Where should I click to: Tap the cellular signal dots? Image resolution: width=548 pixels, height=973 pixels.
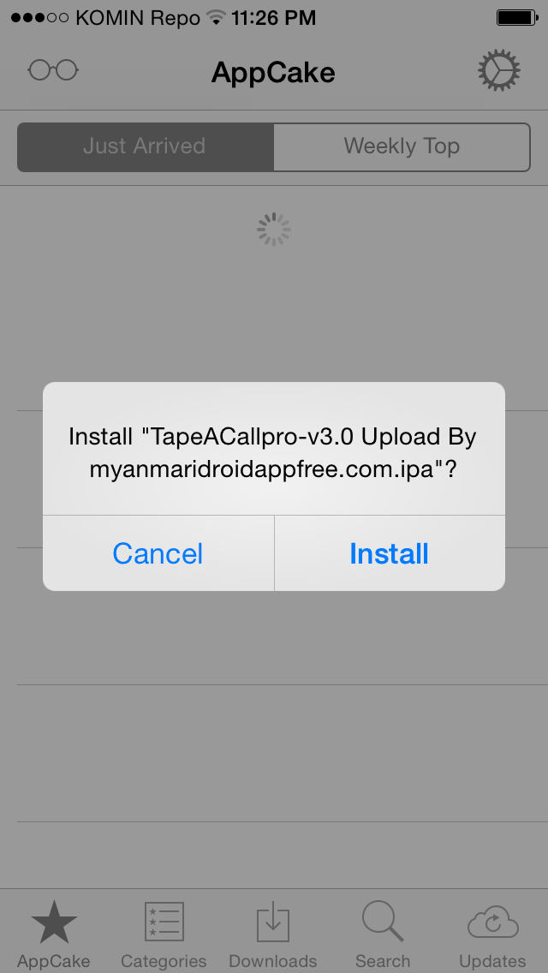pyautogui.click(x=39, y=18)
